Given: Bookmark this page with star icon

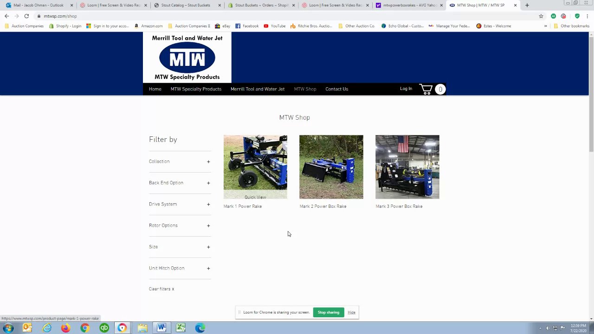Looking at the screenshot, I should [541, 16].
